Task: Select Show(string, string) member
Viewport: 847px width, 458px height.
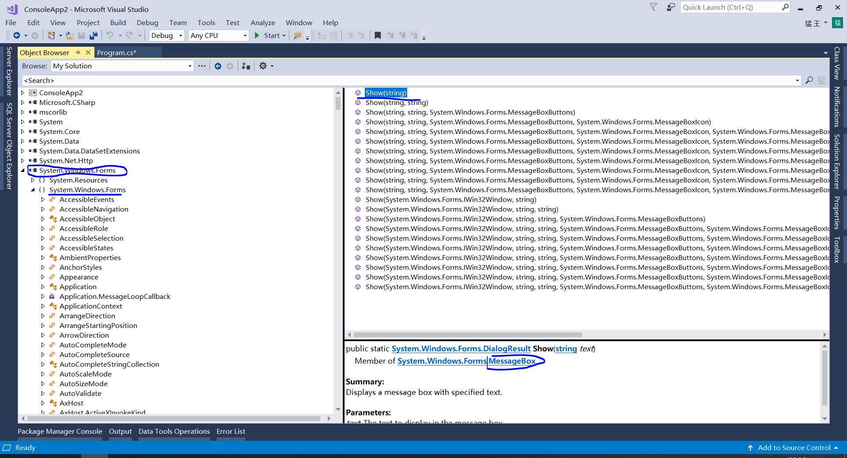Action: pos(397,103)
